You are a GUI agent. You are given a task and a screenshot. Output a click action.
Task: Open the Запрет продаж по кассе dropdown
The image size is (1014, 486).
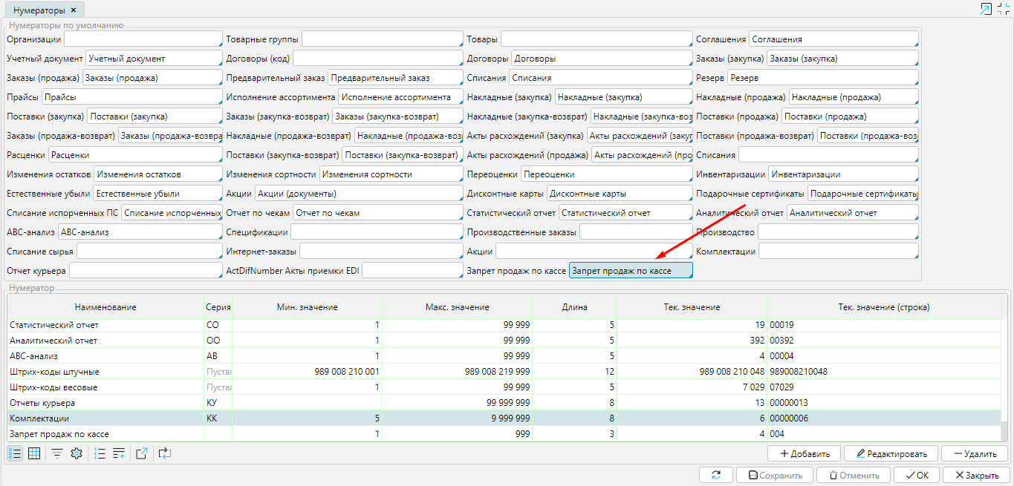(x=630, y=271)
